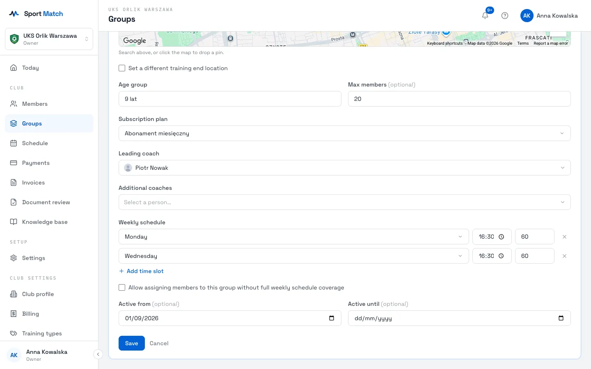The image size is (591, 369).
Task: Open the clock picker for Wednesday time
Action: point(501,256)
